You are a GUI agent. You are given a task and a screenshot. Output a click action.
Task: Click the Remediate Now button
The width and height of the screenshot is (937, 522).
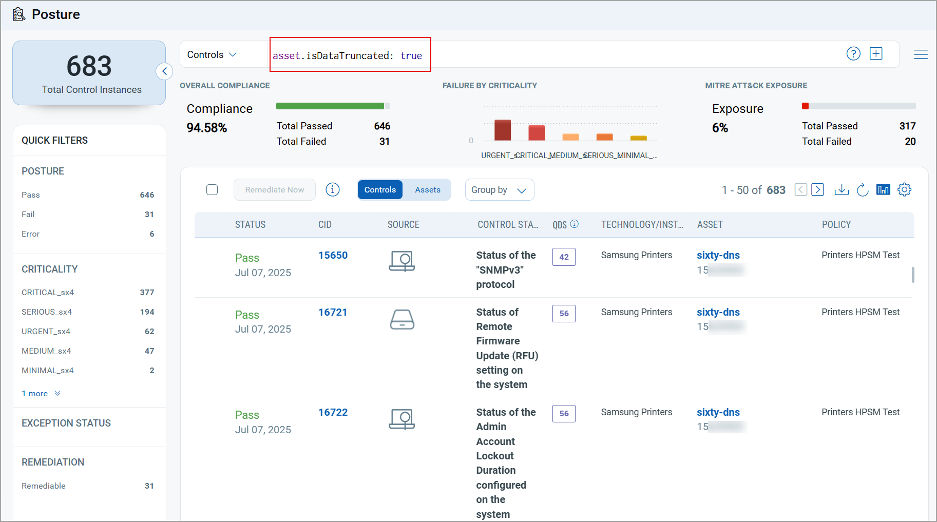click(274, 190)
